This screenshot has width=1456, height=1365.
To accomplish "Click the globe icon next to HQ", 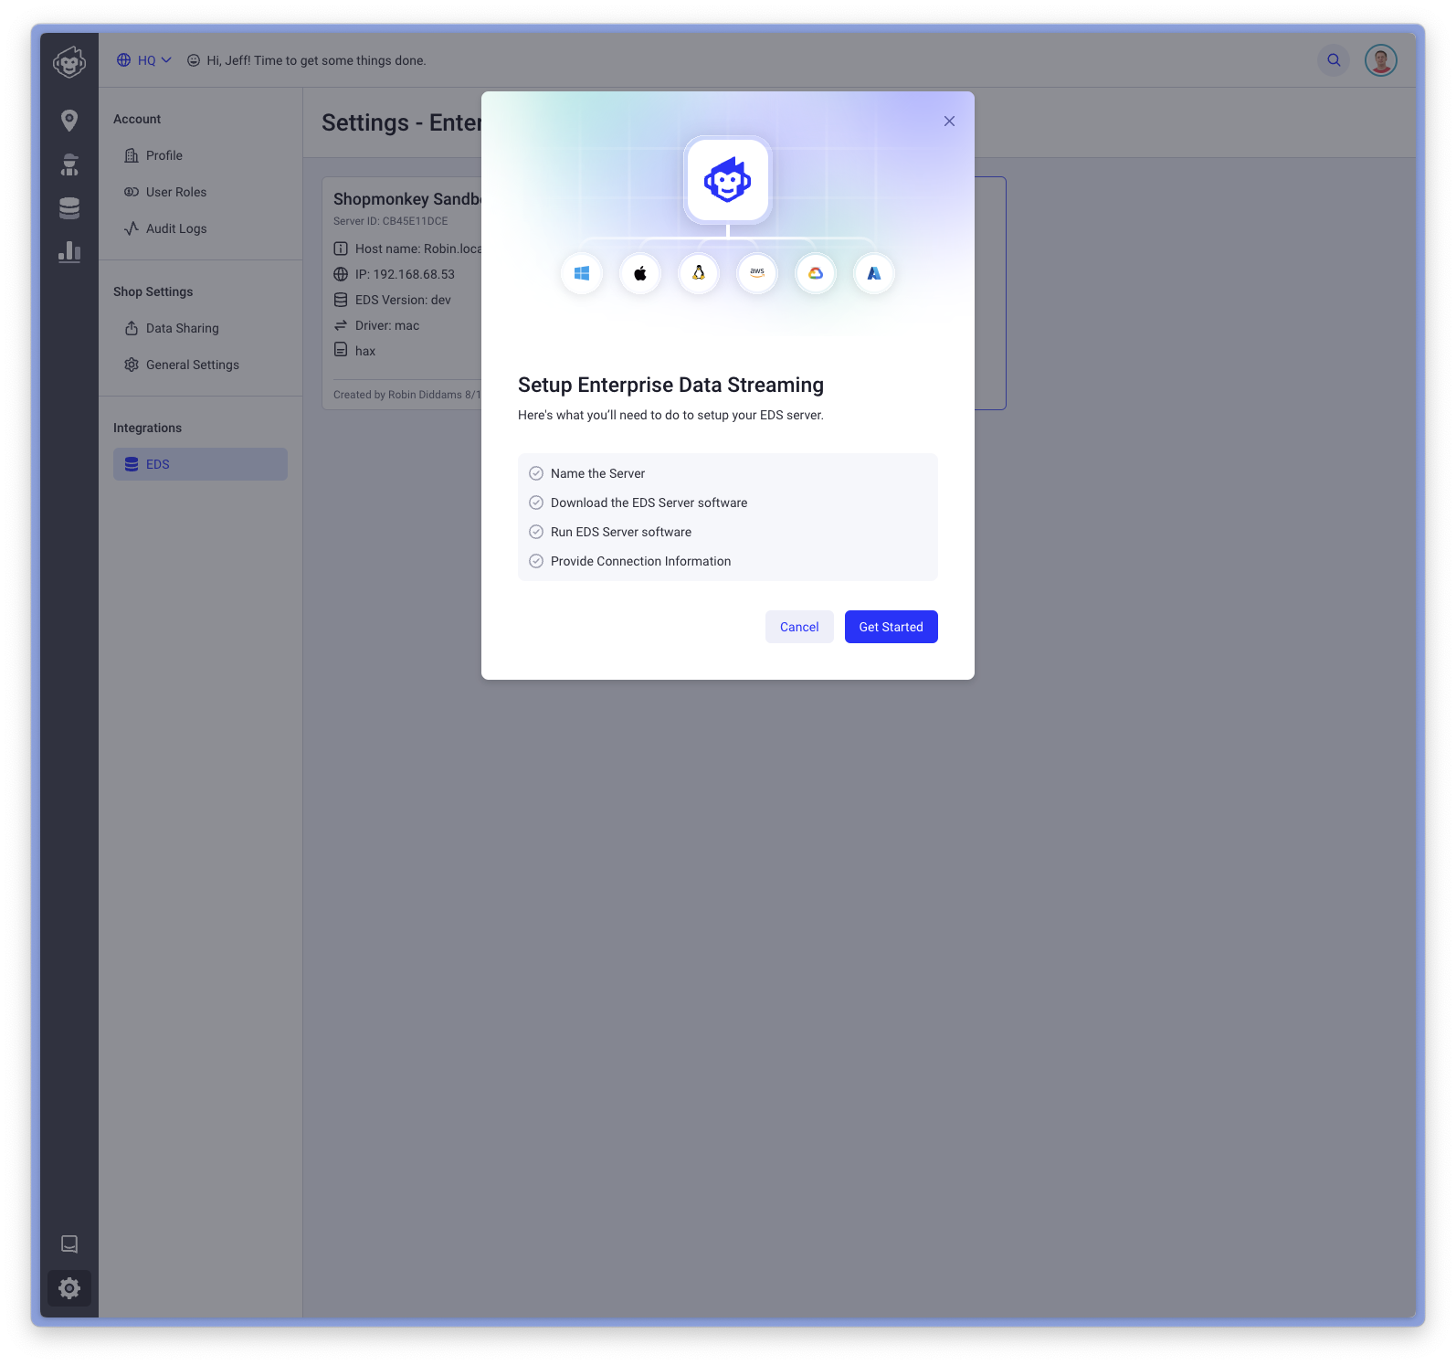I will pyautogui.click(x=123, y=60).
